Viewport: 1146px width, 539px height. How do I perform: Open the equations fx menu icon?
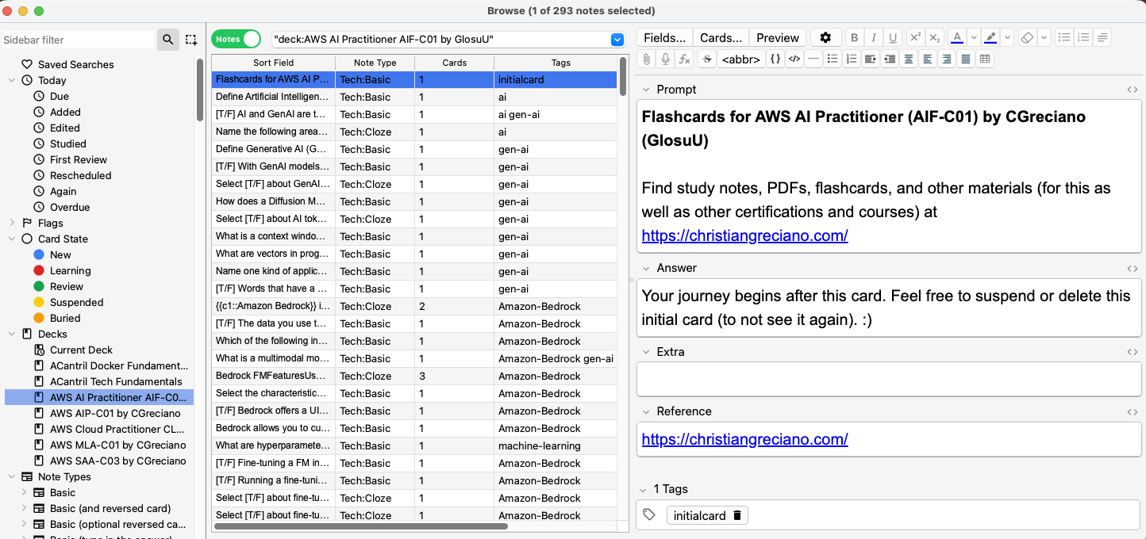coord(685,59)
